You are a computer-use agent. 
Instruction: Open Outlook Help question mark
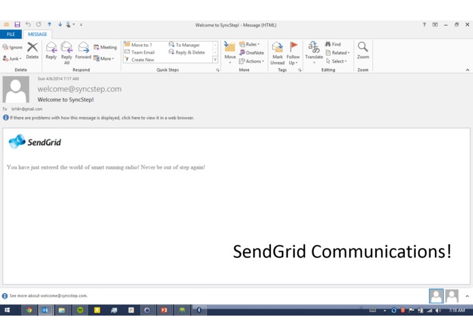click(x=424, y=24)
